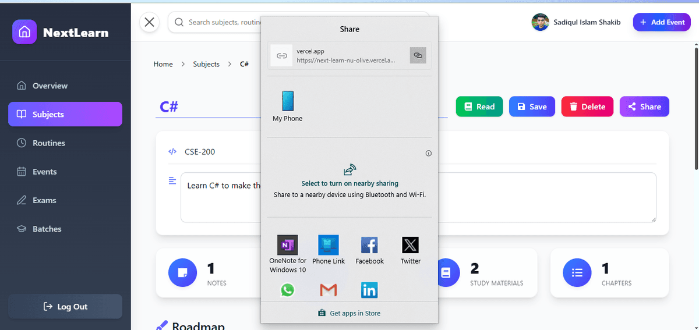Click the Add Event button
The width and height of the screenshot is (699, 330).
[x=662, y=22]
